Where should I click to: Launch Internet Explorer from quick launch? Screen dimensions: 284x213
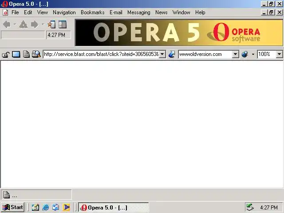[x=46, y=207]
